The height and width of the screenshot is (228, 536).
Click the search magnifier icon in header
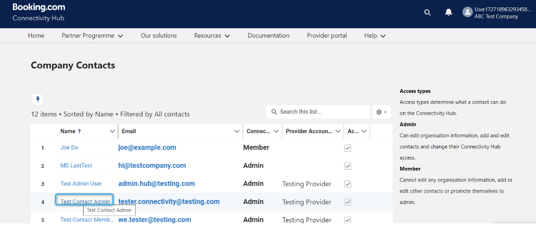pos(428,13)
